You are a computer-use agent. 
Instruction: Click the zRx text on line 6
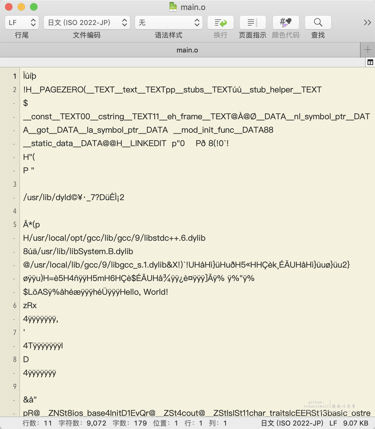(x=30, y=305)
